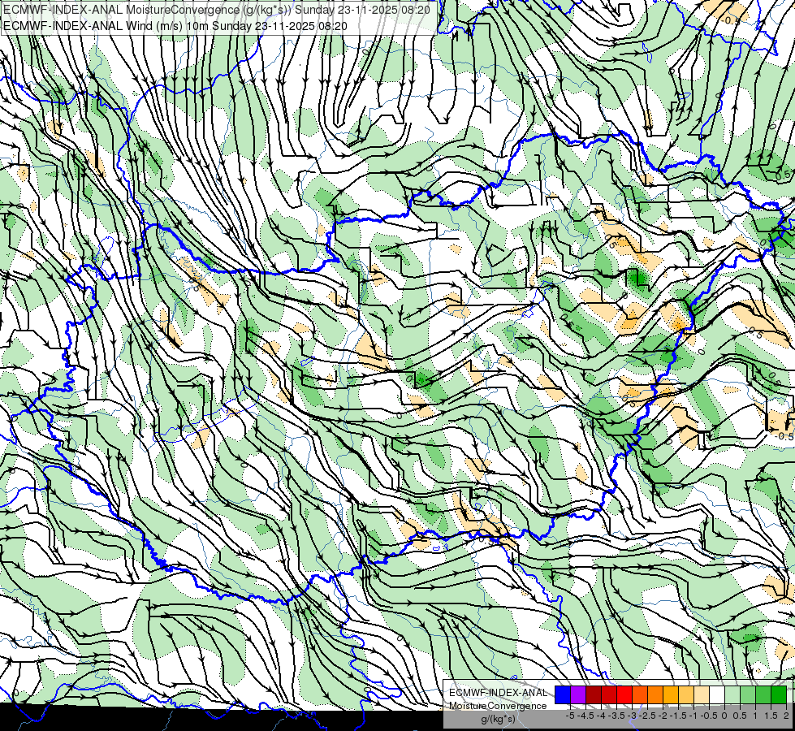Click the '-5' legend tick value
Screen dimensions: 795x731
(570, 716)
